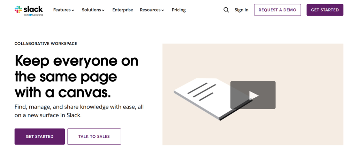Open search with the magnifying glass icon
357x152 pixels.
click(226, 10)
